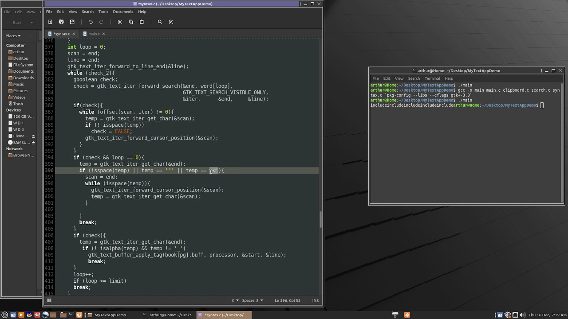Save the file using floppy disk icon
The height and width of the screenshot is (319, 568).
(72, 22)
